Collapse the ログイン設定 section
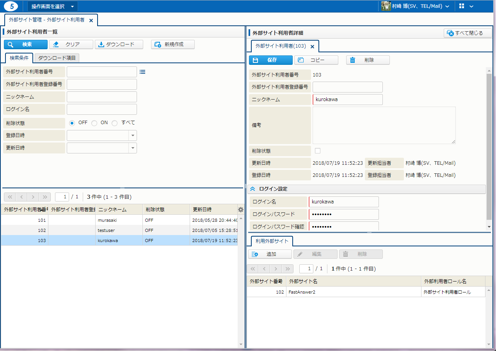496x351 pixels. click(x=252, y=189)
